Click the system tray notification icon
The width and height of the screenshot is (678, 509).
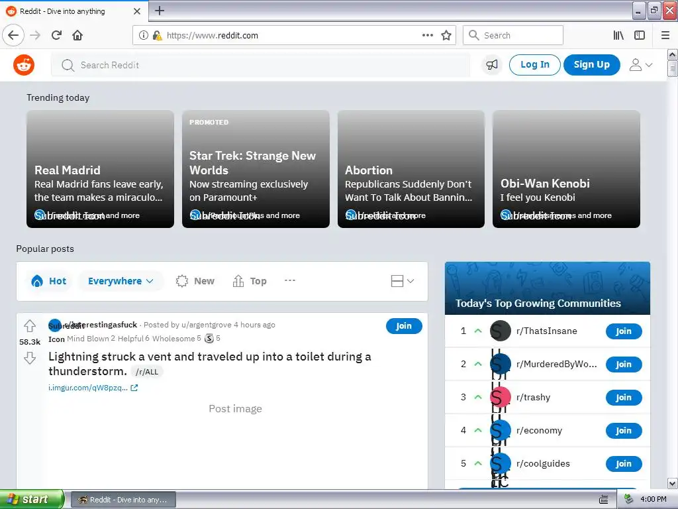[628, 499]
